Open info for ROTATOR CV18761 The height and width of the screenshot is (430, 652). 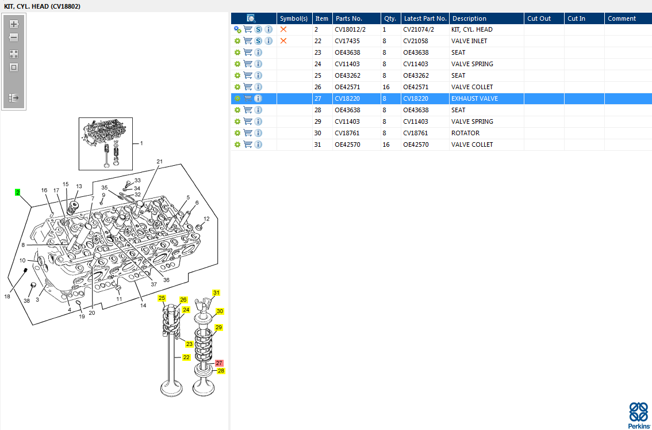[x=258, y=133]
